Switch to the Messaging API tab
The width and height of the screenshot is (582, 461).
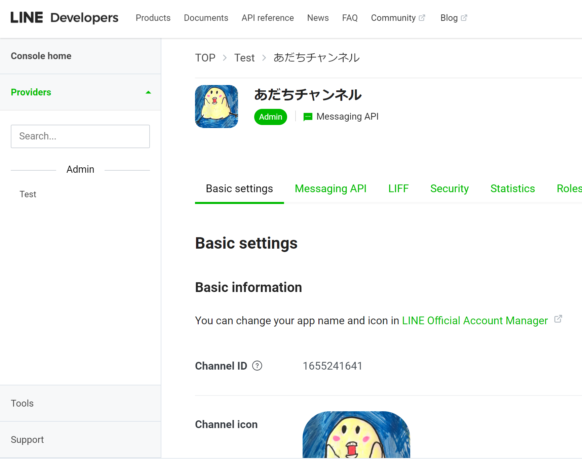coord(331,189)
